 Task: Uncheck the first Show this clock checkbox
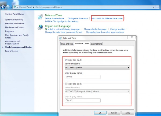[66, 60]
